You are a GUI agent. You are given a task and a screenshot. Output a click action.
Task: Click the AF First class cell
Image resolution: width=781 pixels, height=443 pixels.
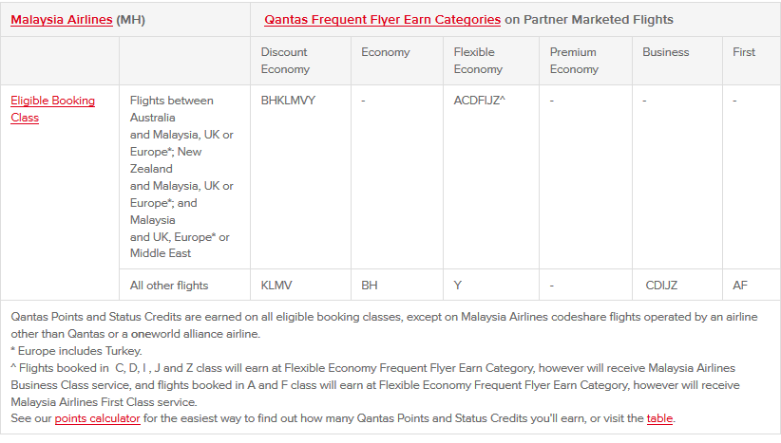coord(739,286)
